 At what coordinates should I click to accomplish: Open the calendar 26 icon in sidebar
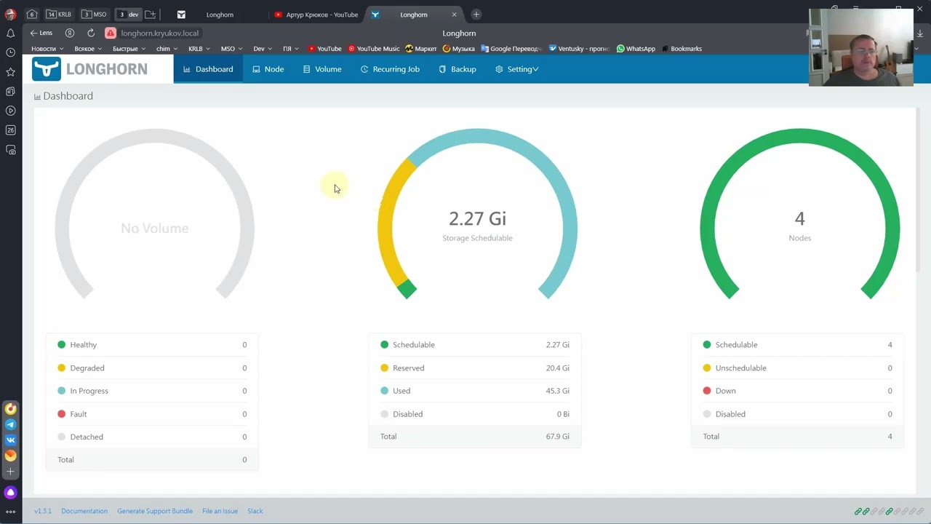pos(10,130)
